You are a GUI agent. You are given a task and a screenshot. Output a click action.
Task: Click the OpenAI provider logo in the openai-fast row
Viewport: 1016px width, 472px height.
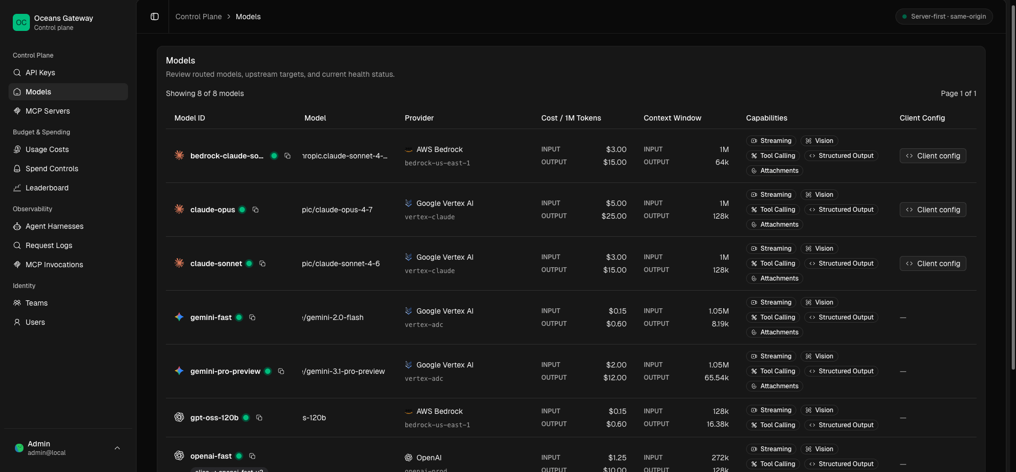pos(409,458)
